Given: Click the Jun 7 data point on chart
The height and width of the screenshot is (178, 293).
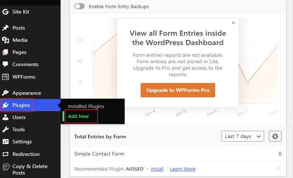Looking at the screenshot, I should click(248, 82).
